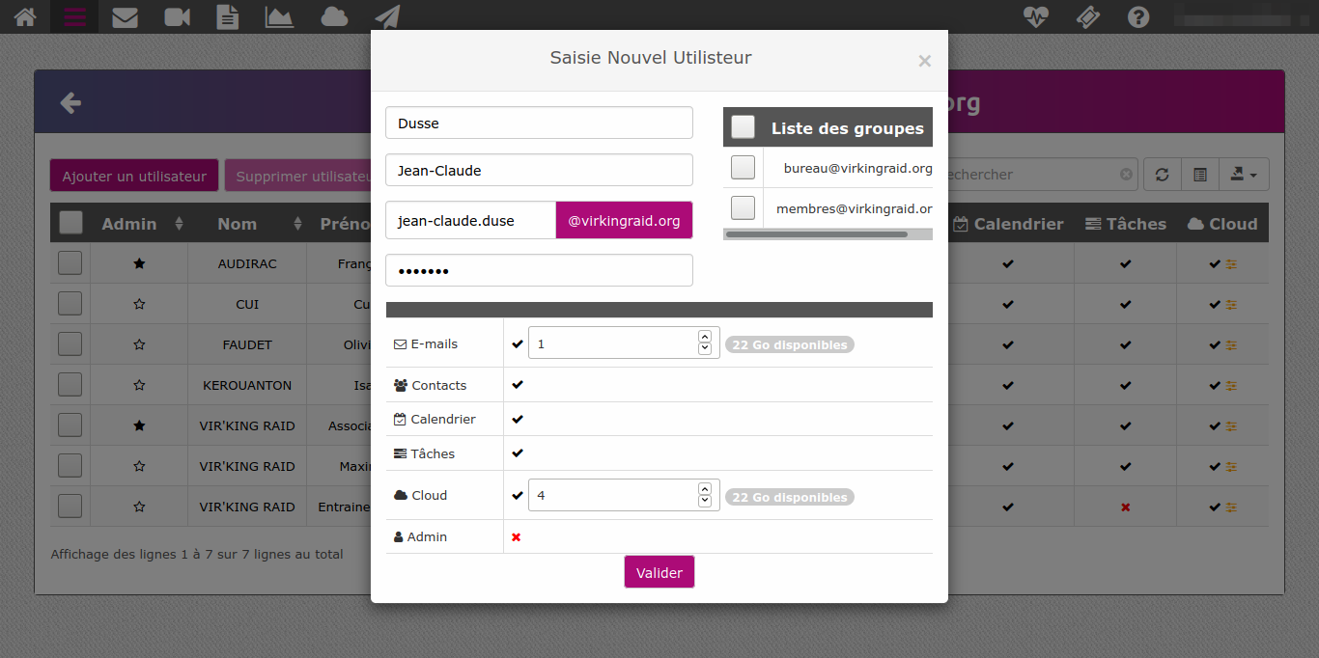This screenshot has height=658, width=1319.
Task: Toggle the Admin permission red cross
Action: pyautogui.click(x=517, y=537)
